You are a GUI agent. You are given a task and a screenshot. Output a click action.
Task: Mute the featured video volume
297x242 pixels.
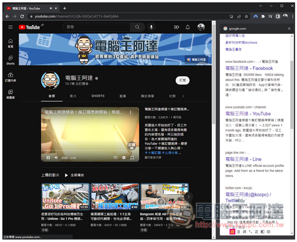pos(56,157)
